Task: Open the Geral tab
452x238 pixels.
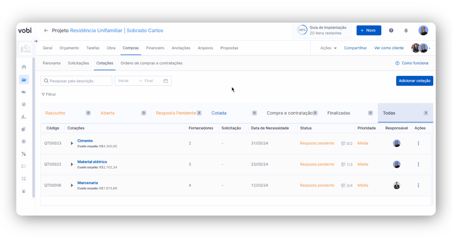Action: pos(47,48)
